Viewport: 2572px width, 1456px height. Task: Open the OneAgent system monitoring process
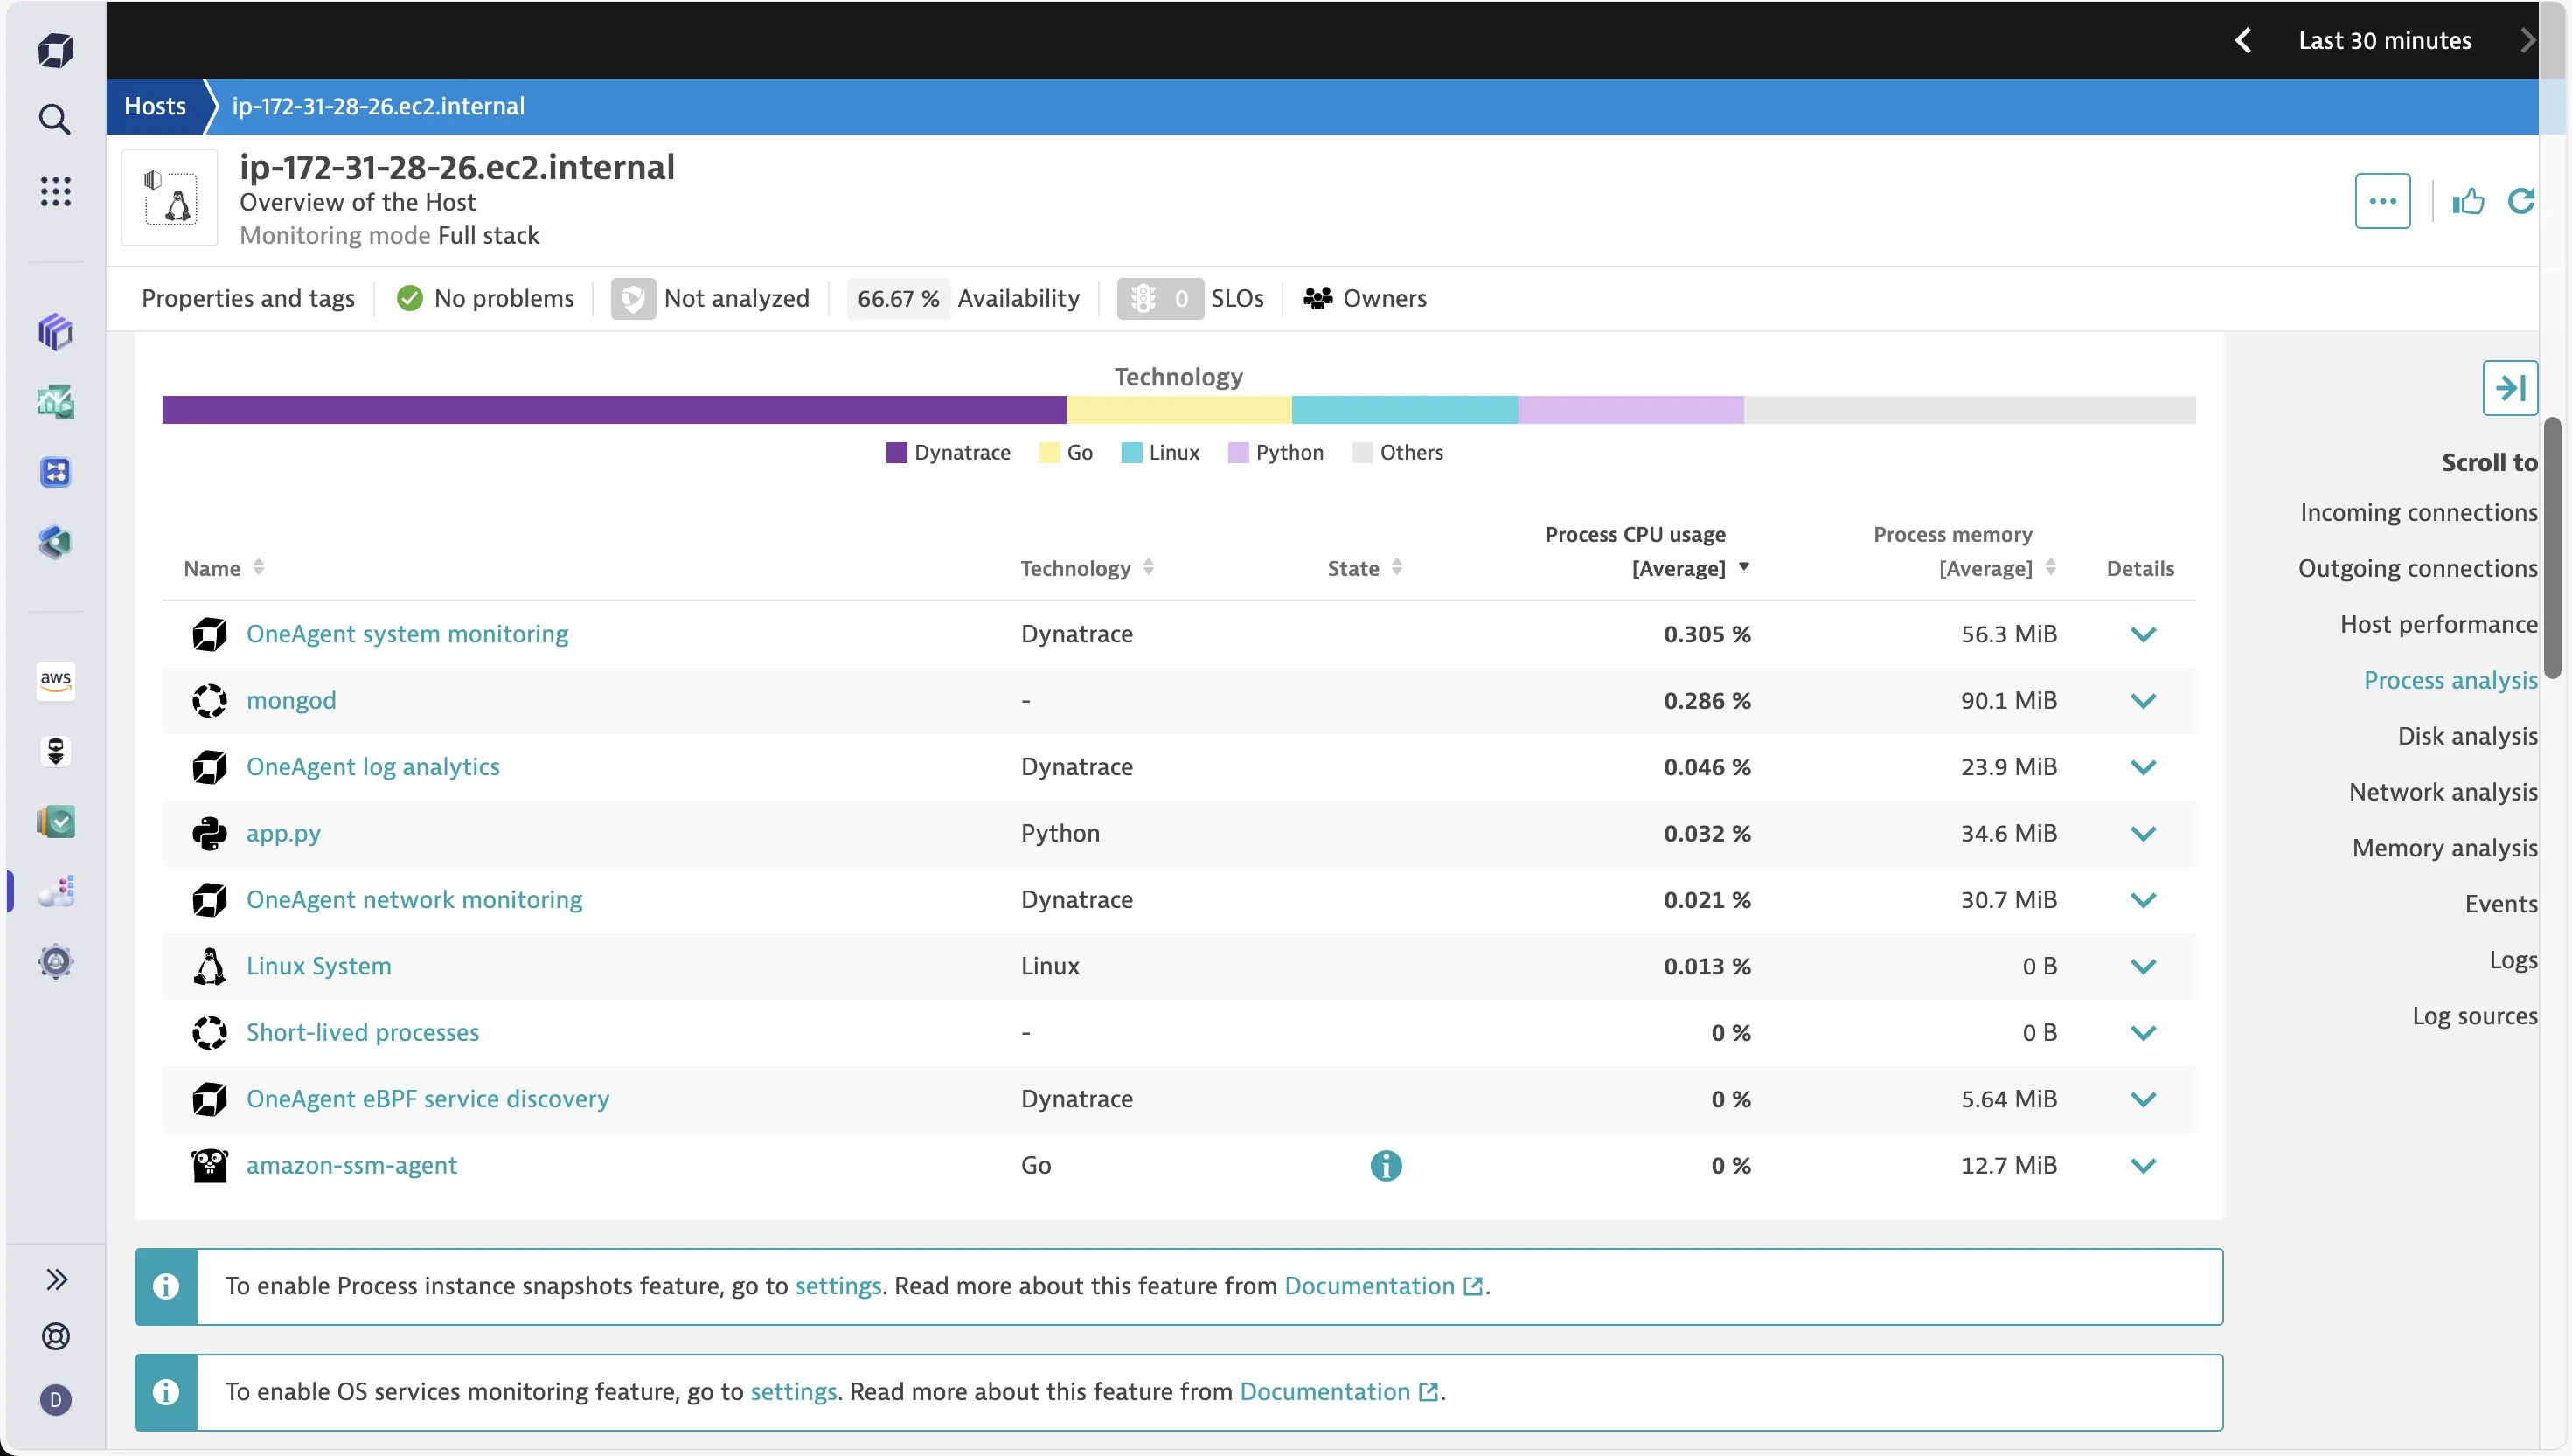(x=406, y=633)
